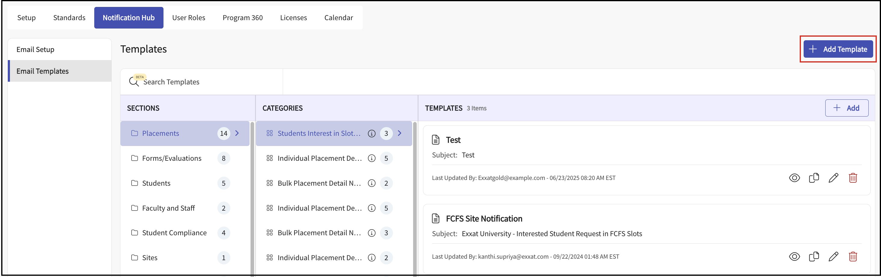Viewport: 881px width, 277px height.
Task: Duplicate the Test template using copy icon
Action: point(814,178)
